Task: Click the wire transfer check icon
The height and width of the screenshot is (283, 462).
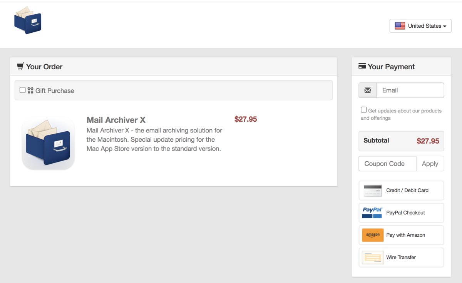Action: pos(373,257)
